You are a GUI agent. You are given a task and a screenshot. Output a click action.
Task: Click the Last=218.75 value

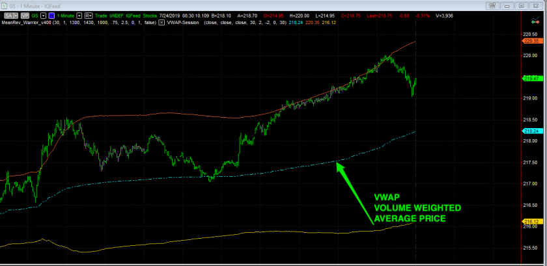click(380, 16)
